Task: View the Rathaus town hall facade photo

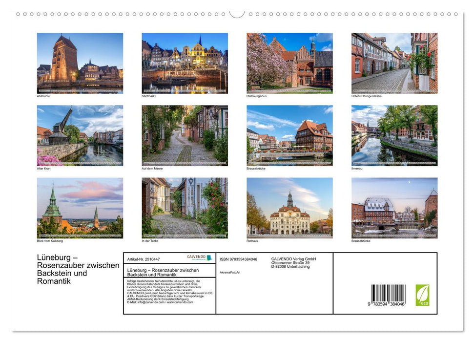Action: pos(289,208)
